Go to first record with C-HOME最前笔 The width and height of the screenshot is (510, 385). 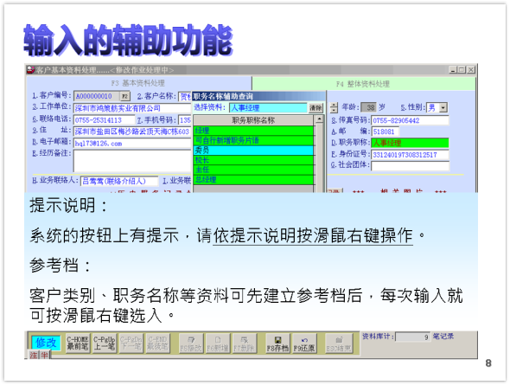[x=78, y=343]
